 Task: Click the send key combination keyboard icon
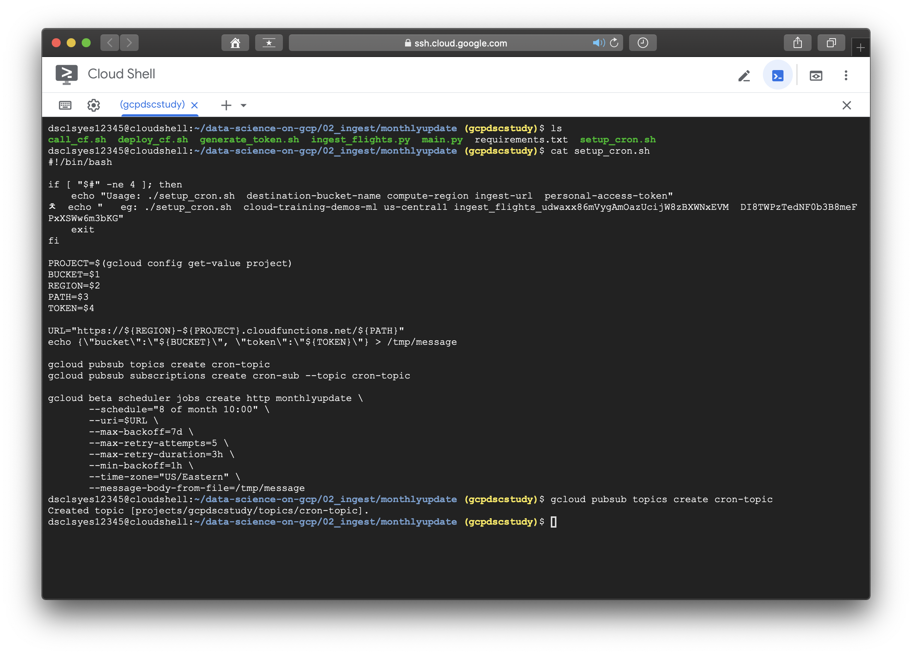click(65, 105)
